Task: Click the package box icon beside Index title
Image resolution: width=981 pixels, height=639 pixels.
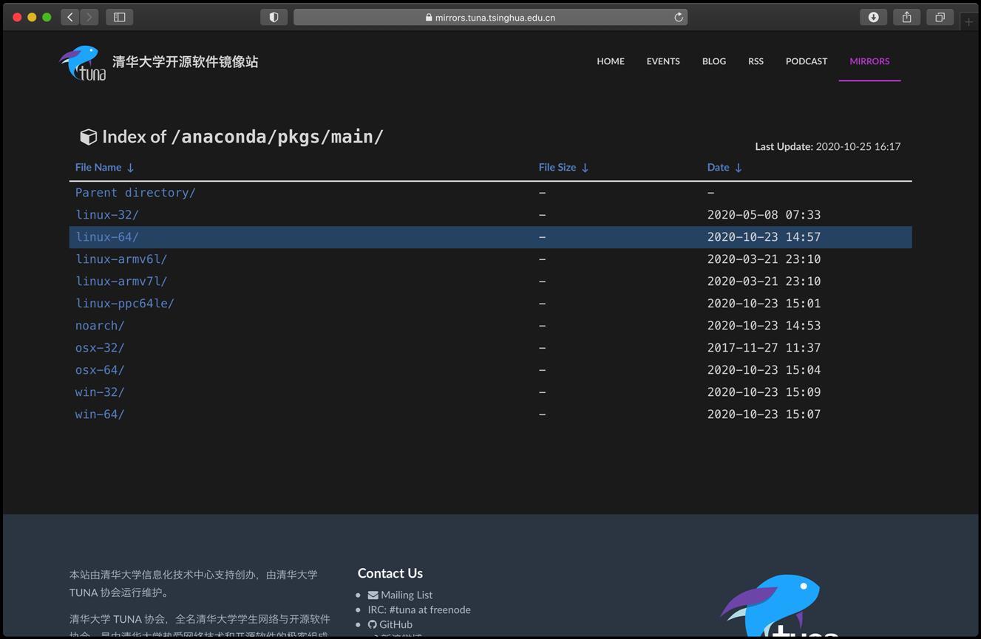Action: click(x=88, y=137)
